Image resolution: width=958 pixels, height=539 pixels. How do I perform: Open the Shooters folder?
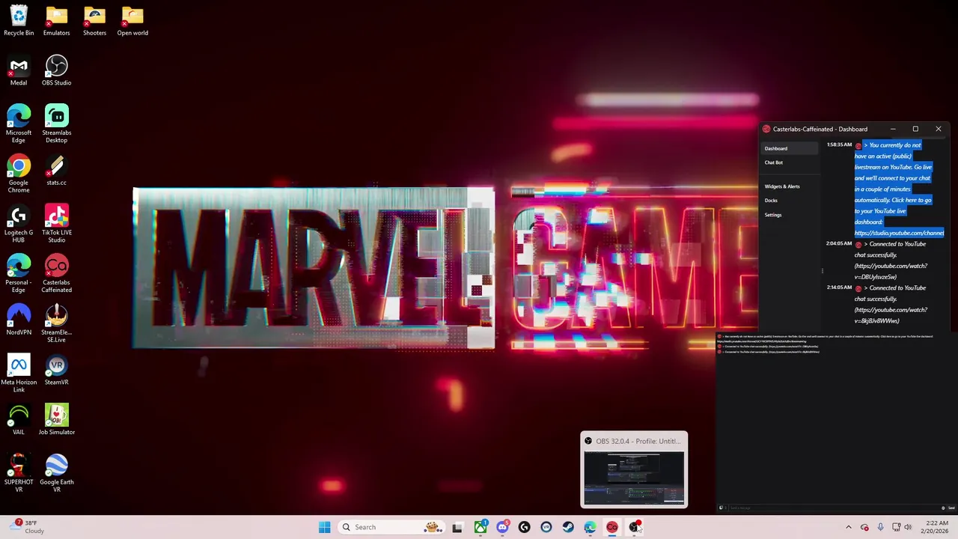(94, 21)
